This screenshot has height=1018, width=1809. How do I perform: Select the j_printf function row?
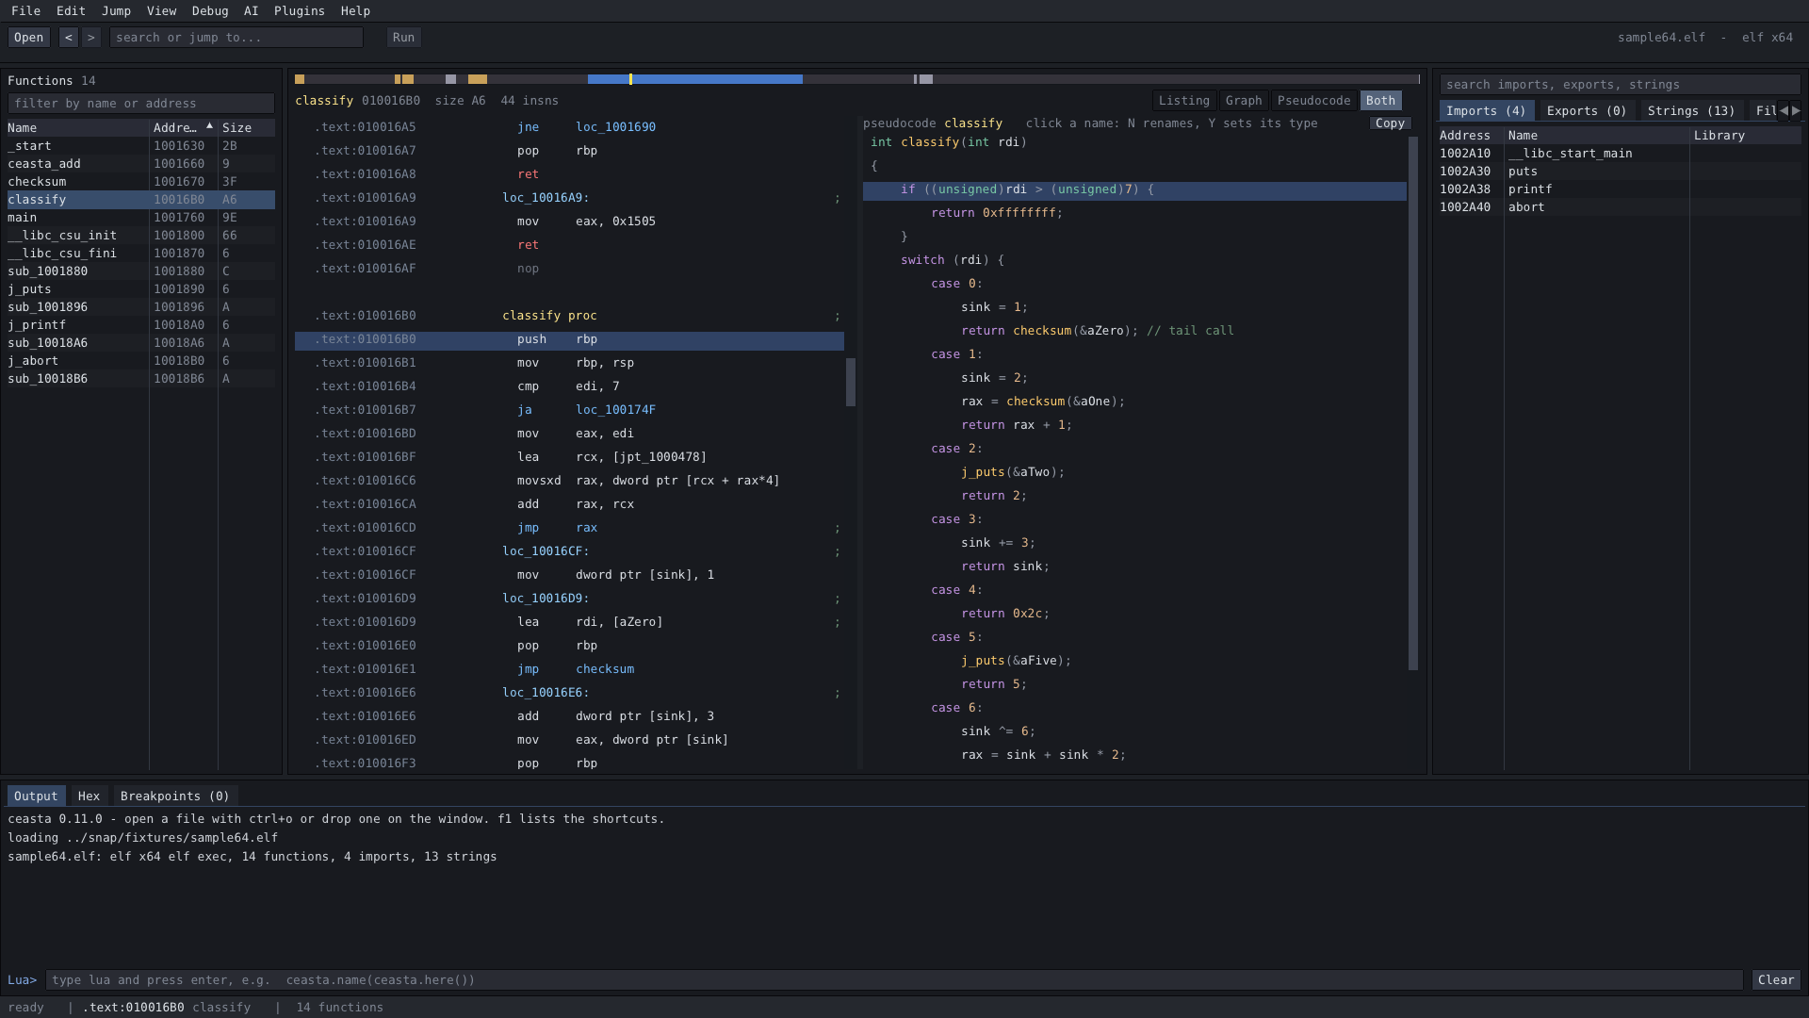pyautogui.click(x=141, y=325)
